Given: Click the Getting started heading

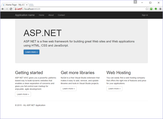Looking at the screenshot, I should [29, 73].
